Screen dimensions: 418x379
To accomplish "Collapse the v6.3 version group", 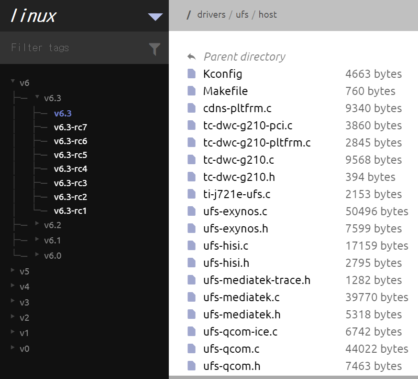I will 37,96.
